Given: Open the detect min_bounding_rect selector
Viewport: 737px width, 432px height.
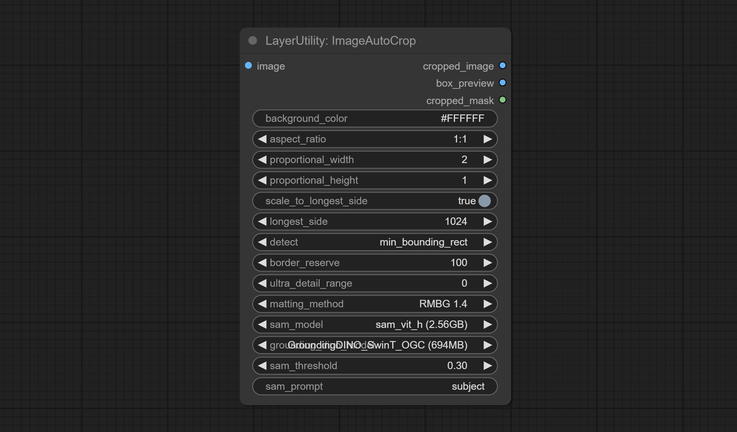Looking at the screenshot, I should coord(375,242).
